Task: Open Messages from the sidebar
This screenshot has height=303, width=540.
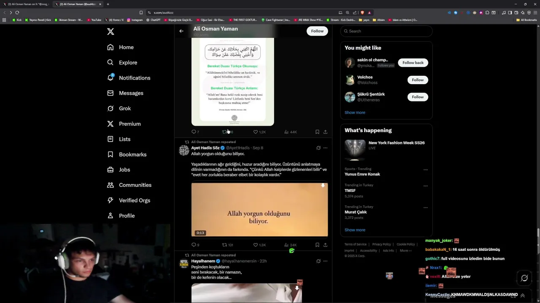Action: click(125, 93)
